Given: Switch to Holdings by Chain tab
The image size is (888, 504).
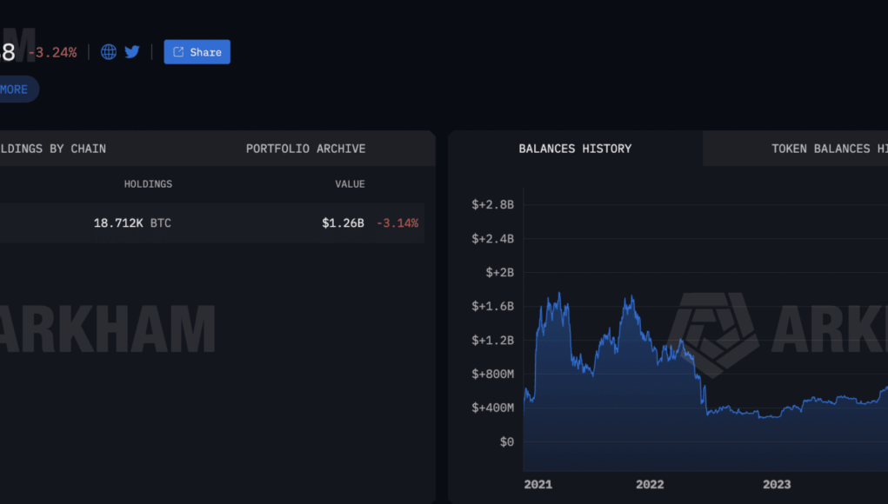Looking at the screenshot, I should [53, 149].
